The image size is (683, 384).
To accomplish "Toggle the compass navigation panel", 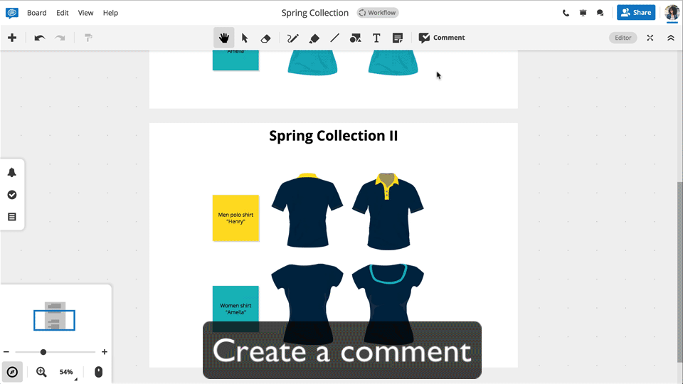I will tap(12, 372).
